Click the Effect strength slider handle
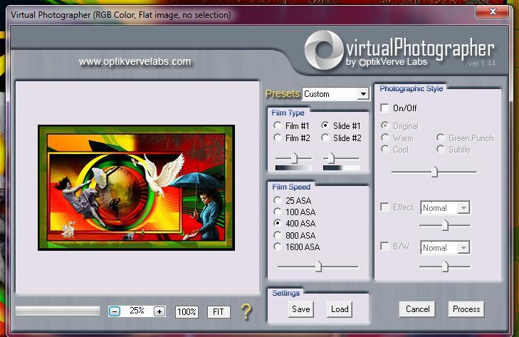 446,225
